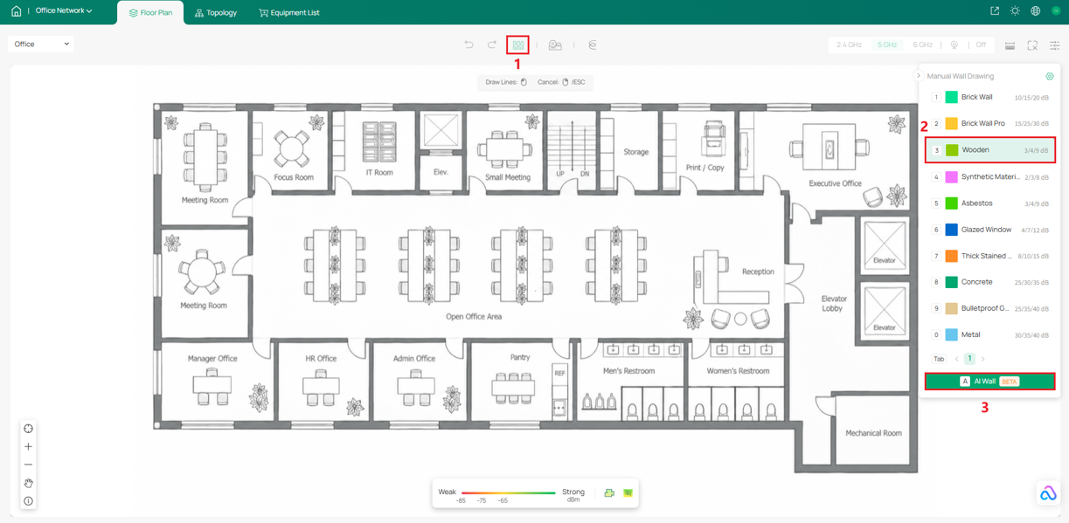The image size is (1069, 523).
Task: Click the Executive Office room label
Action: [835, 183]
